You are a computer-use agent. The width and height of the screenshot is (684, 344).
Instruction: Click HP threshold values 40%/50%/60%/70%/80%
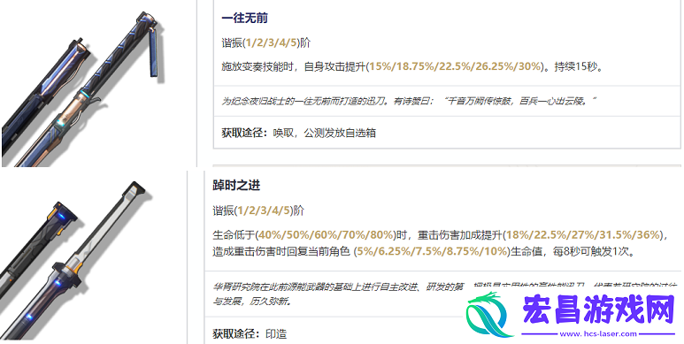[327, 235]
